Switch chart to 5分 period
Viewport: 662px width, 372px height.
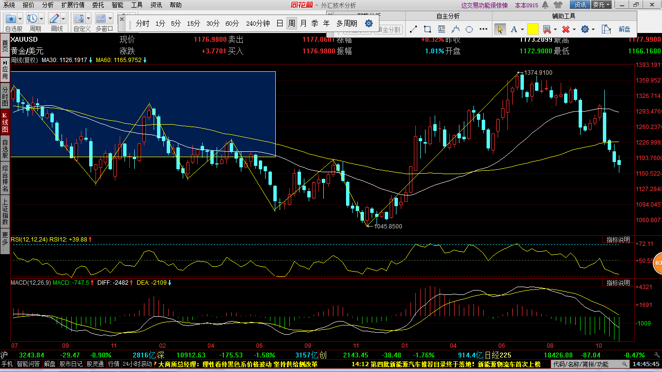175,23
